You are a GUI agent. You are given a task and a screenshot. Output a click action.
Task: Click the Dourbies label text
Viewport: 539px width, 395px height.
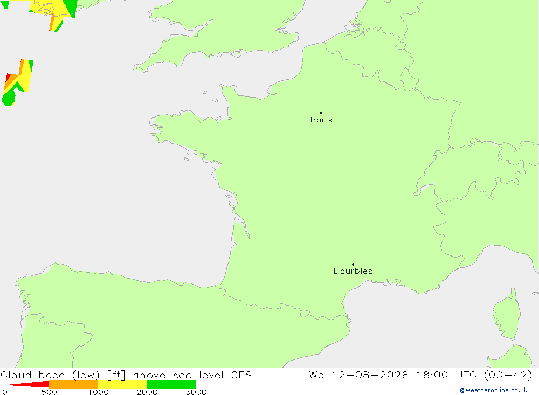coord(353,271)
